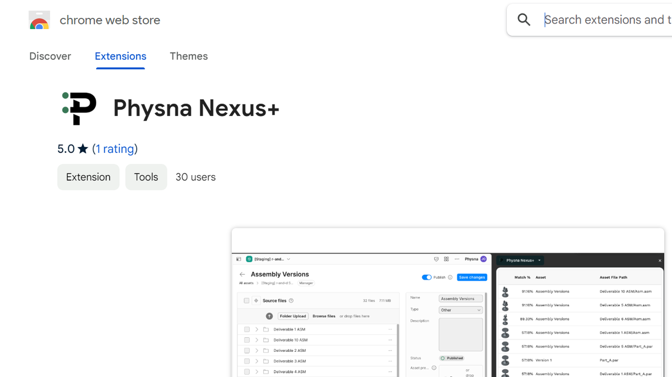The width and height of the screenshot is (672, 377).
Task: Click the 3D model thumbnail in the top match row
Action: click(505, 291)
